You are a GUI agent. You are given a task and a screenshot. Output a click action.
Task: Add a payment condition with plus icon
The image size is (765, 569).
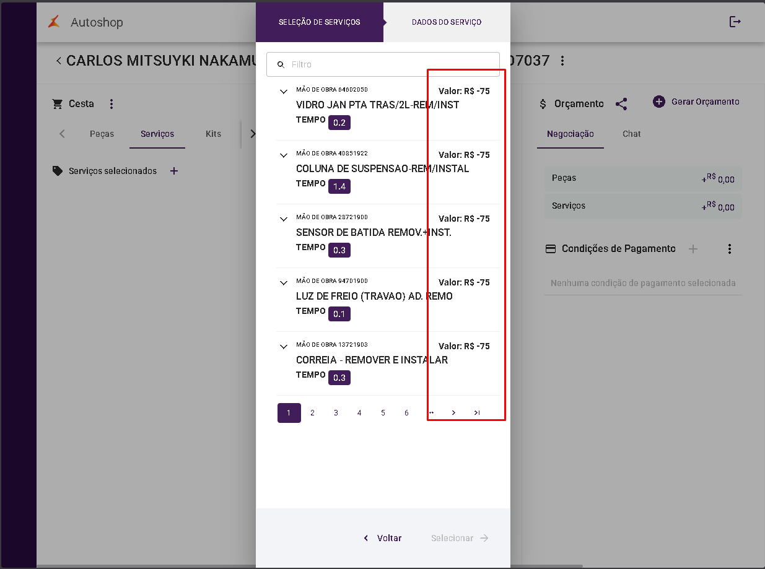pos(693,249)
